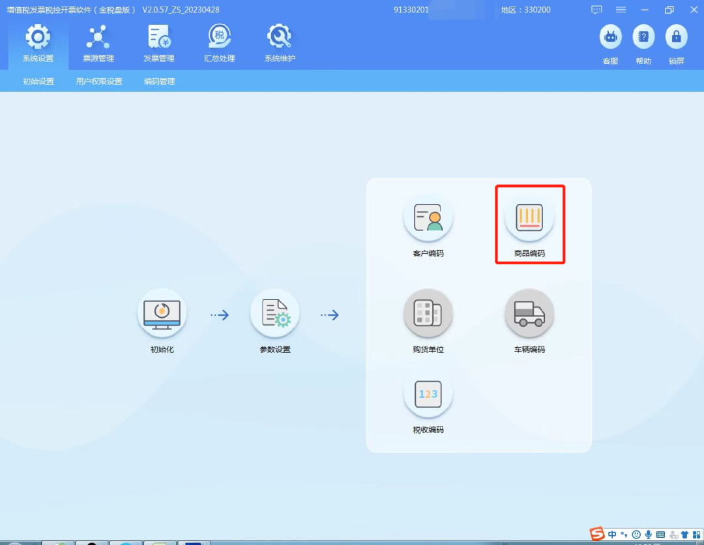Open the 车辆编码 truck icon
This screenshot has width=704, height=545.
click(x=529, y=314)
